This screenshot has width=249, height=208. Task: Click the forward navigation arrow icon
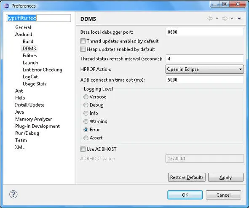[225, 19]
